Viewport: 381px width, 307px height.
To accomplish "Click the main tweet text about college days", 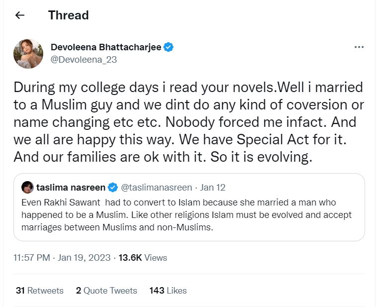I will coord(188,122).
